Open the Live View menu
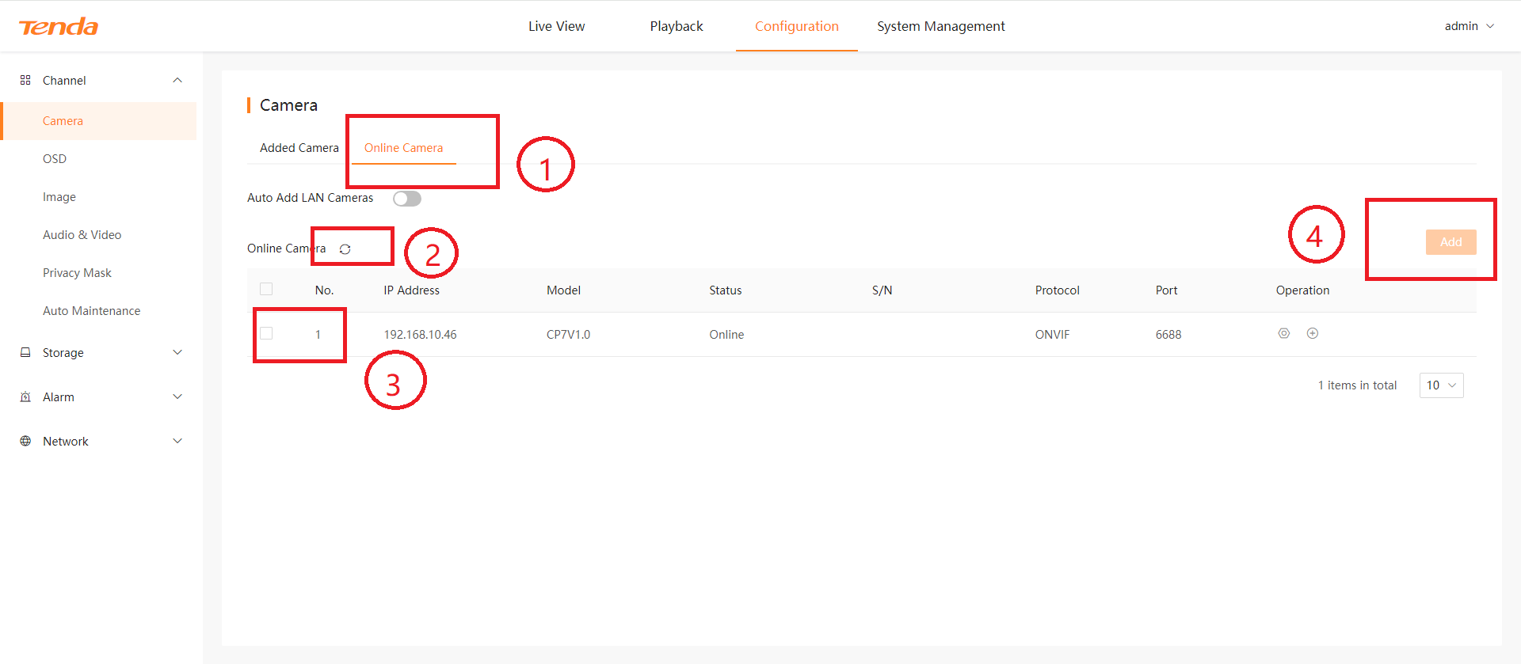 pyautogui.click(x=556, y=26)
